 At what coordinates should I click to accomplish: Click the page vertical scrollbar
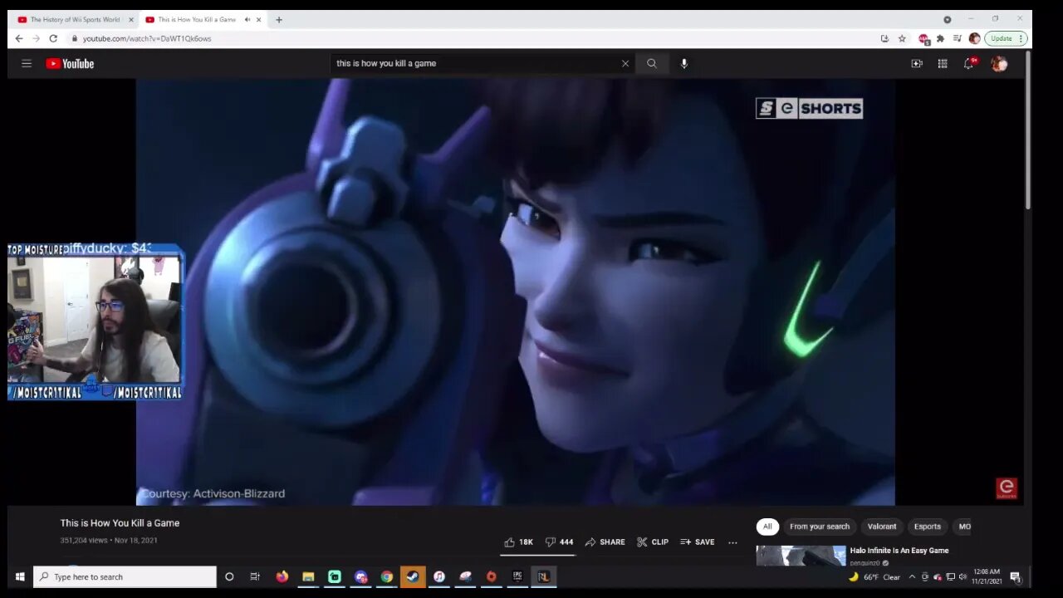coord(1027,129)
